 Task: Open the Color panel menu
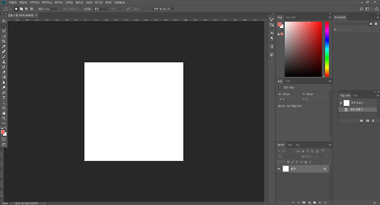click(x=329, y=17)
